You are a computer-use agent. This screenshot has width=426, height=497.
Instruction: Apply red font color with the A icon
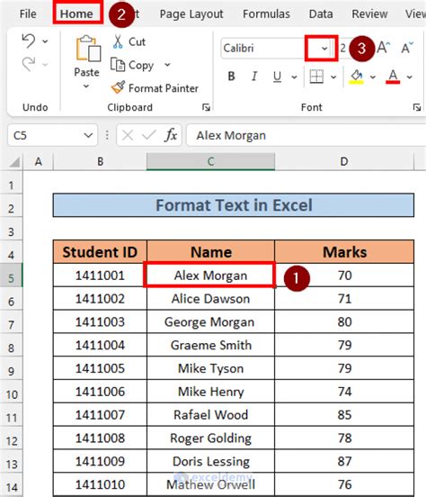(393, 77)
